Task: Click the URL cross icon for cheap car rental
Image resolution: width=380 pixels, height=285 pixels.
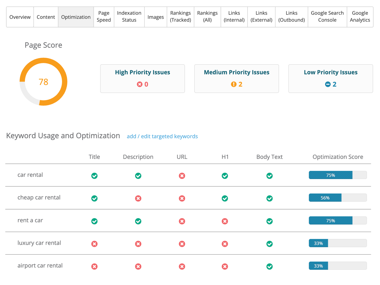Action: [182, 198]
